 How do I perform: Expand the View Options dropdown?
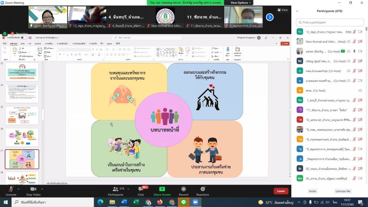241,3
